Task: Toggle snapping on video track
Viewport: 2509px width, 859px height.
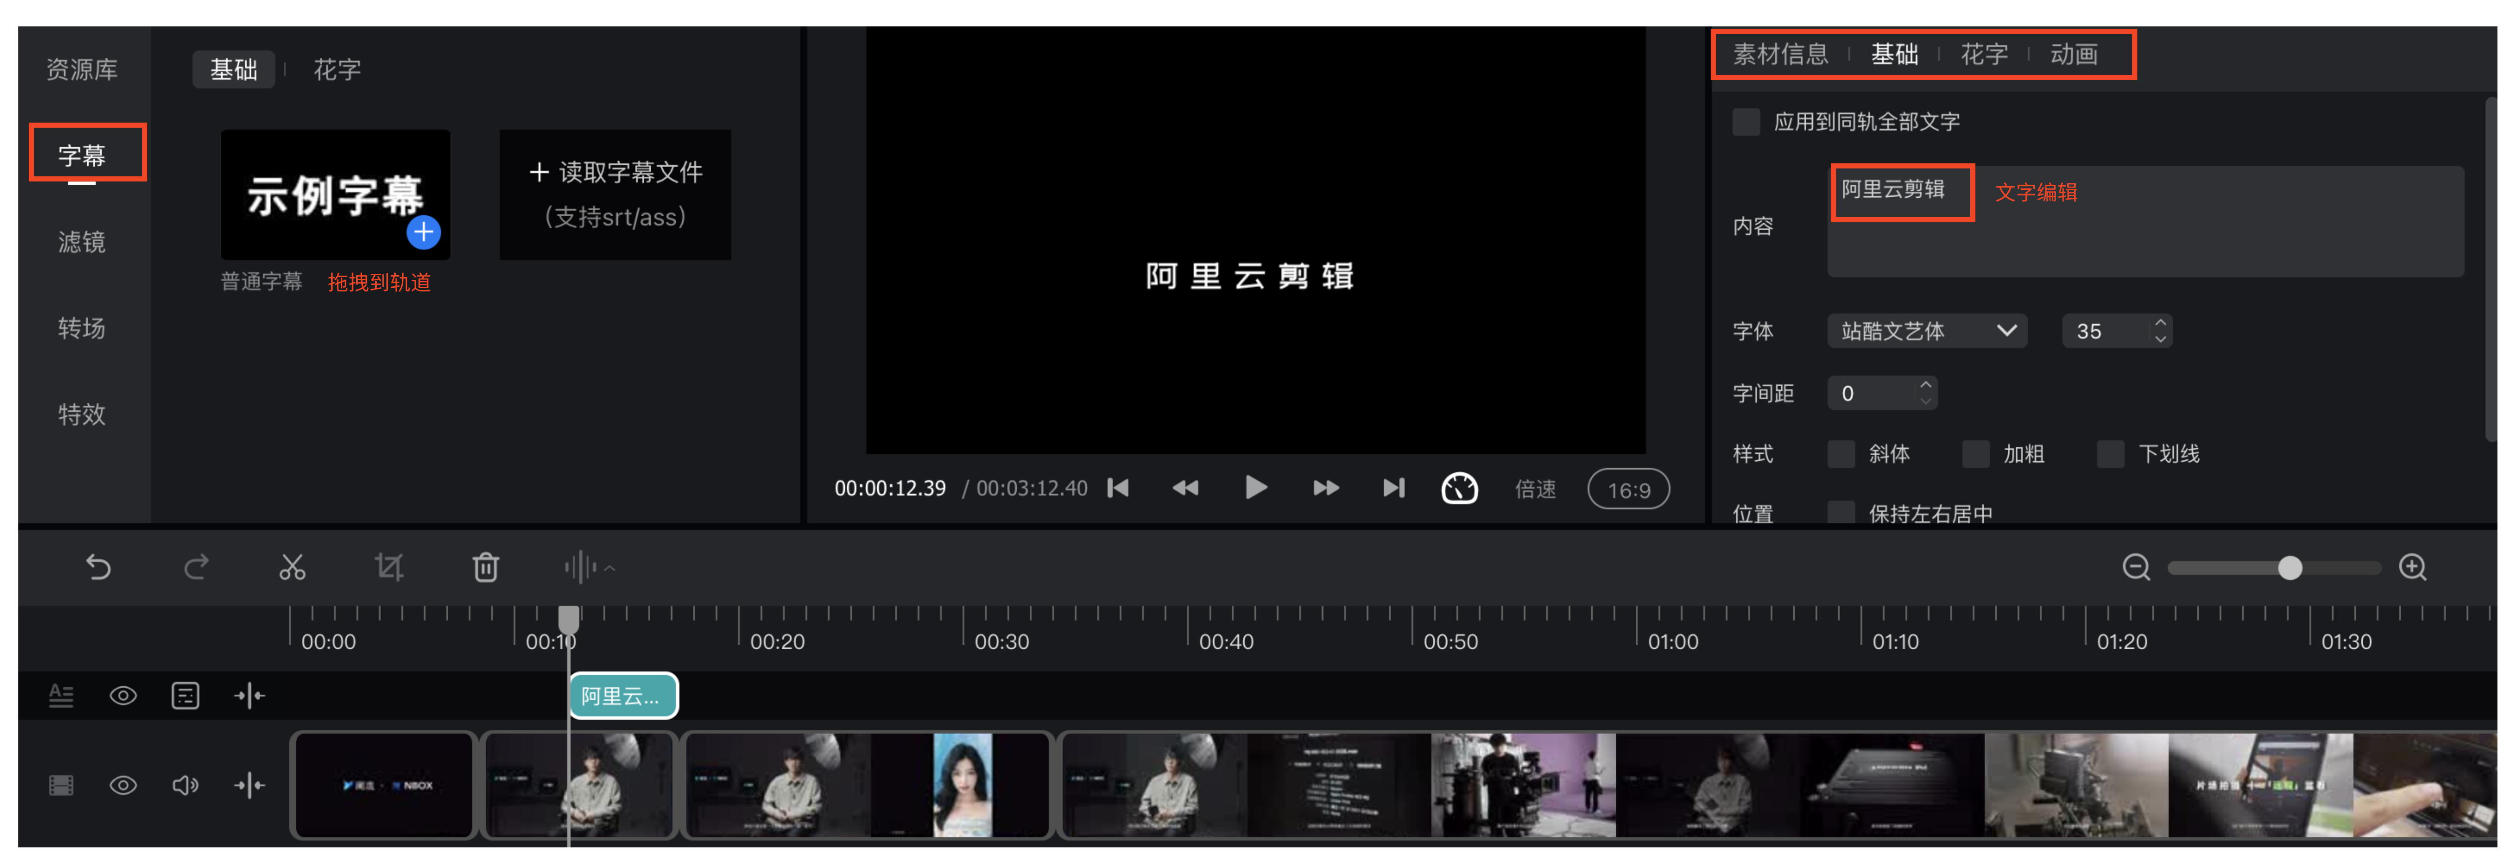Action: click(x=249, y=785)
